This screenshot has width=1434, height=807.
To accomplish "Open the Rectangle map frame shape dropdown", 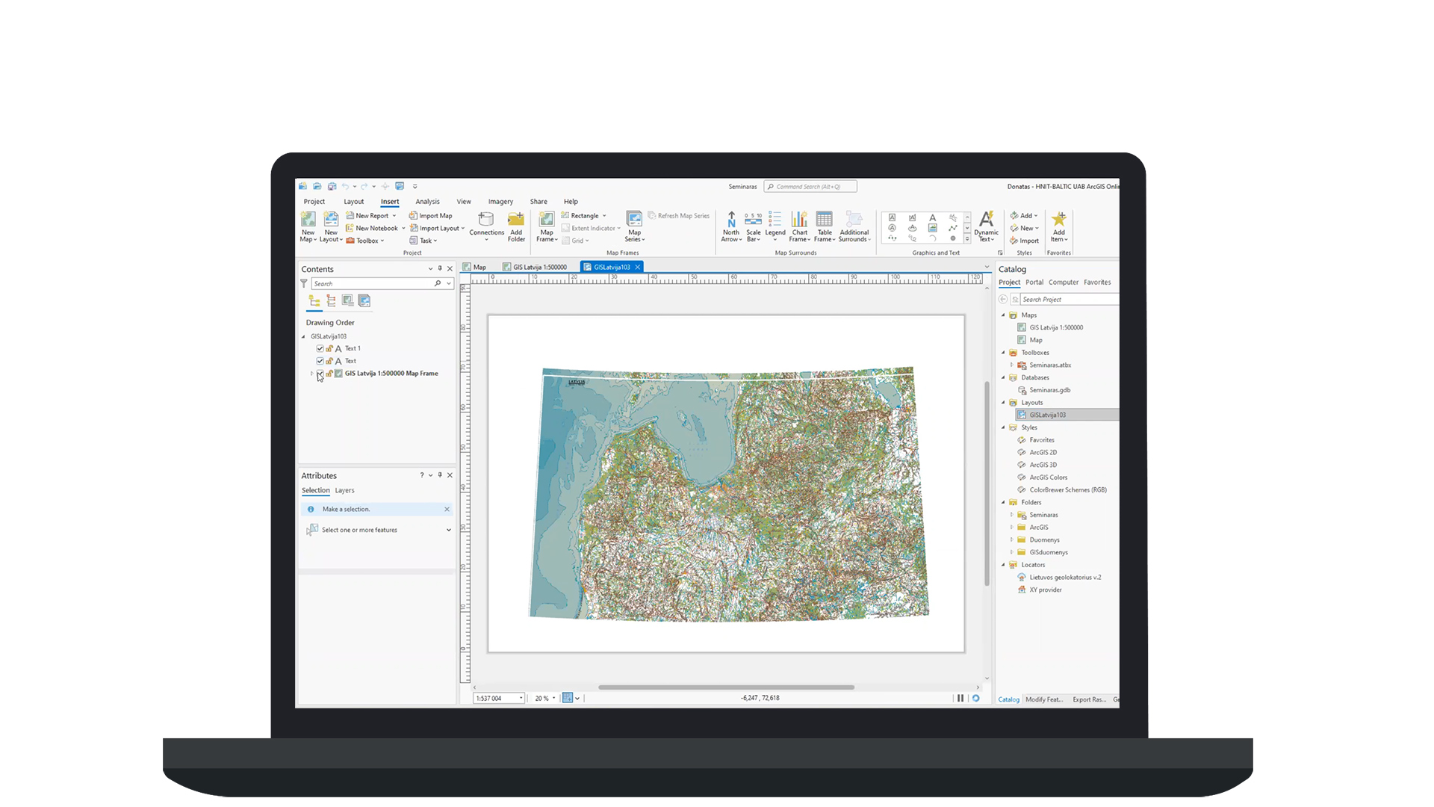I will 604,216.
